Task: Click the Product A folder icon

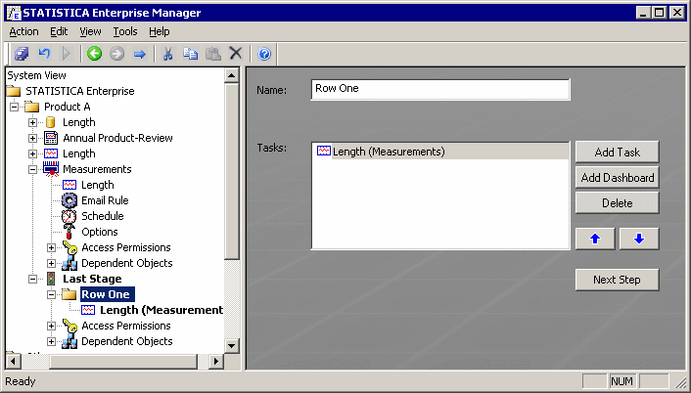Action: click(31, 107)
